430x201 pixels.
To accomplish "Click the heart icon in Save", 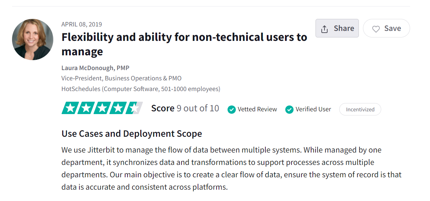I will (x=376, y=29).
